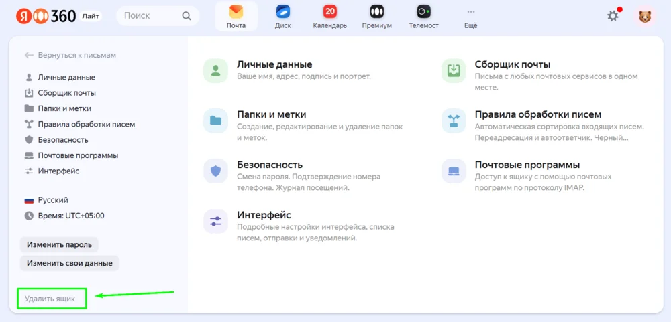Click the purple sliders tile icon
Image resolution: width=671 pixels, height=322 pixels.
(215, 221)
